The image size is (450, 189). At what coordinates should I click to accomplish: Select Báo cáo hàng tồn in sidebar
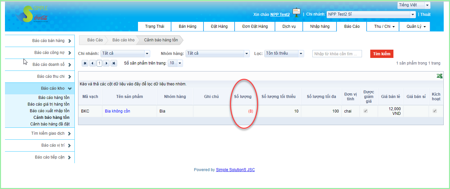54,98
